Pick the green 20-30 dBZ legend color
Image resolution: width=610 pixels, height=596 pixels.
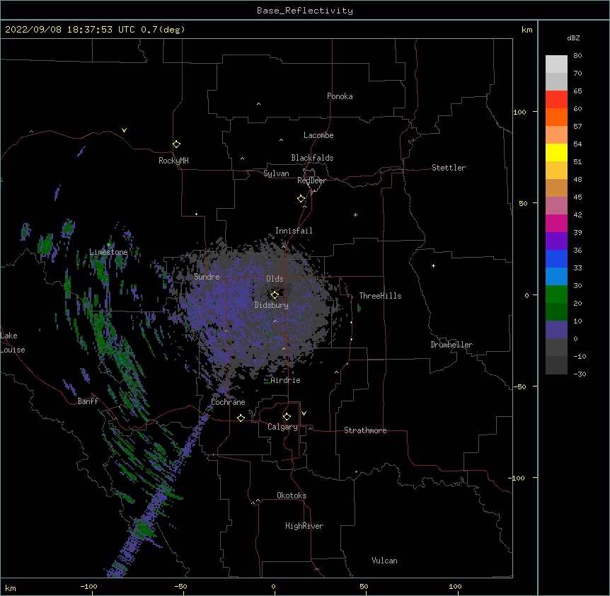556,294
